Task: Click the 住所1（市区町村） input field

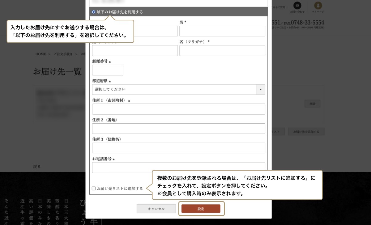Action: click(x=178, y=109)
